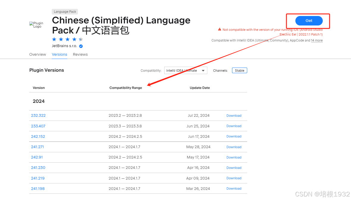Click the 'Mar 26, 2024' date cell

pos(198,189)
